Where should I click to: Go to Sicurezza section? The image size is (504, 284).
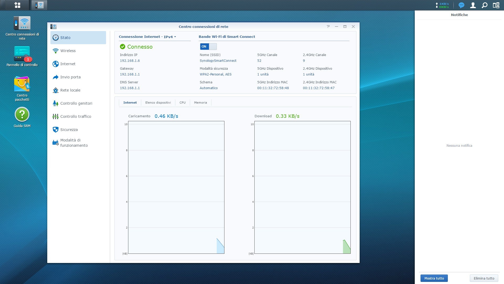(x=69, y=130)
